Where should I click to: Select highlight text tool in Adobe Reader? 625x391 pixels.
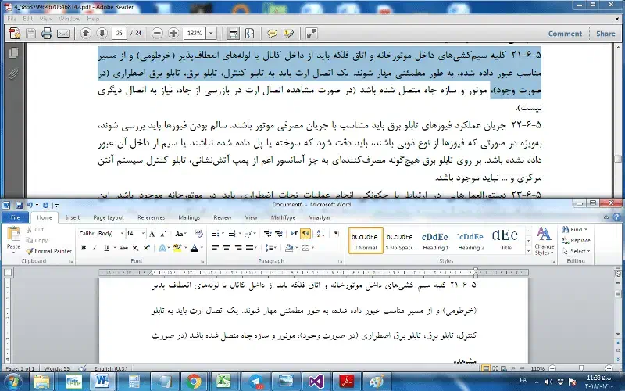[x=288, y=34]
